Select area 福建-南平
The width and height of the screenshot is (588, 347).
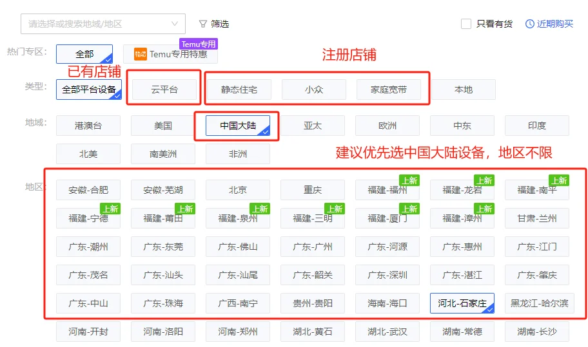pyautogui.click(x=537, y=190)
